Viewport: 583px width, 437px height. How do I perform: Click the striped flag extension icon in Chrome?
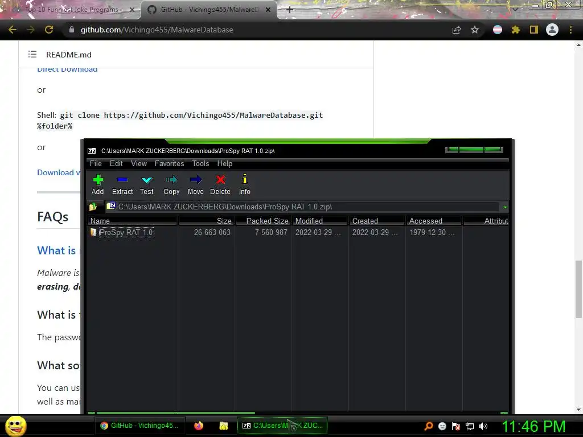pyautogui.click(x=497, y=30)
